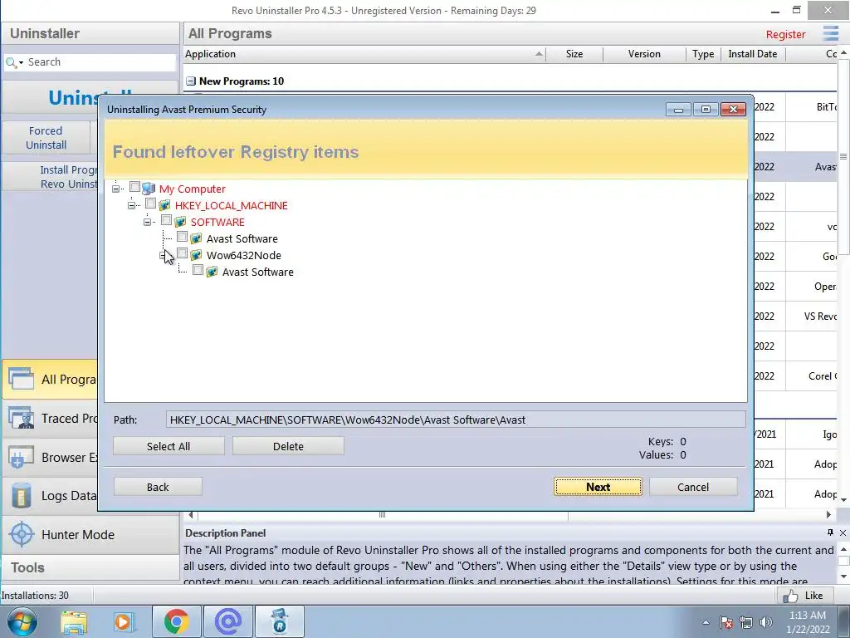Click the Delete button
The height and width of the screenshot is (638, 850).
tap(288, 446)
